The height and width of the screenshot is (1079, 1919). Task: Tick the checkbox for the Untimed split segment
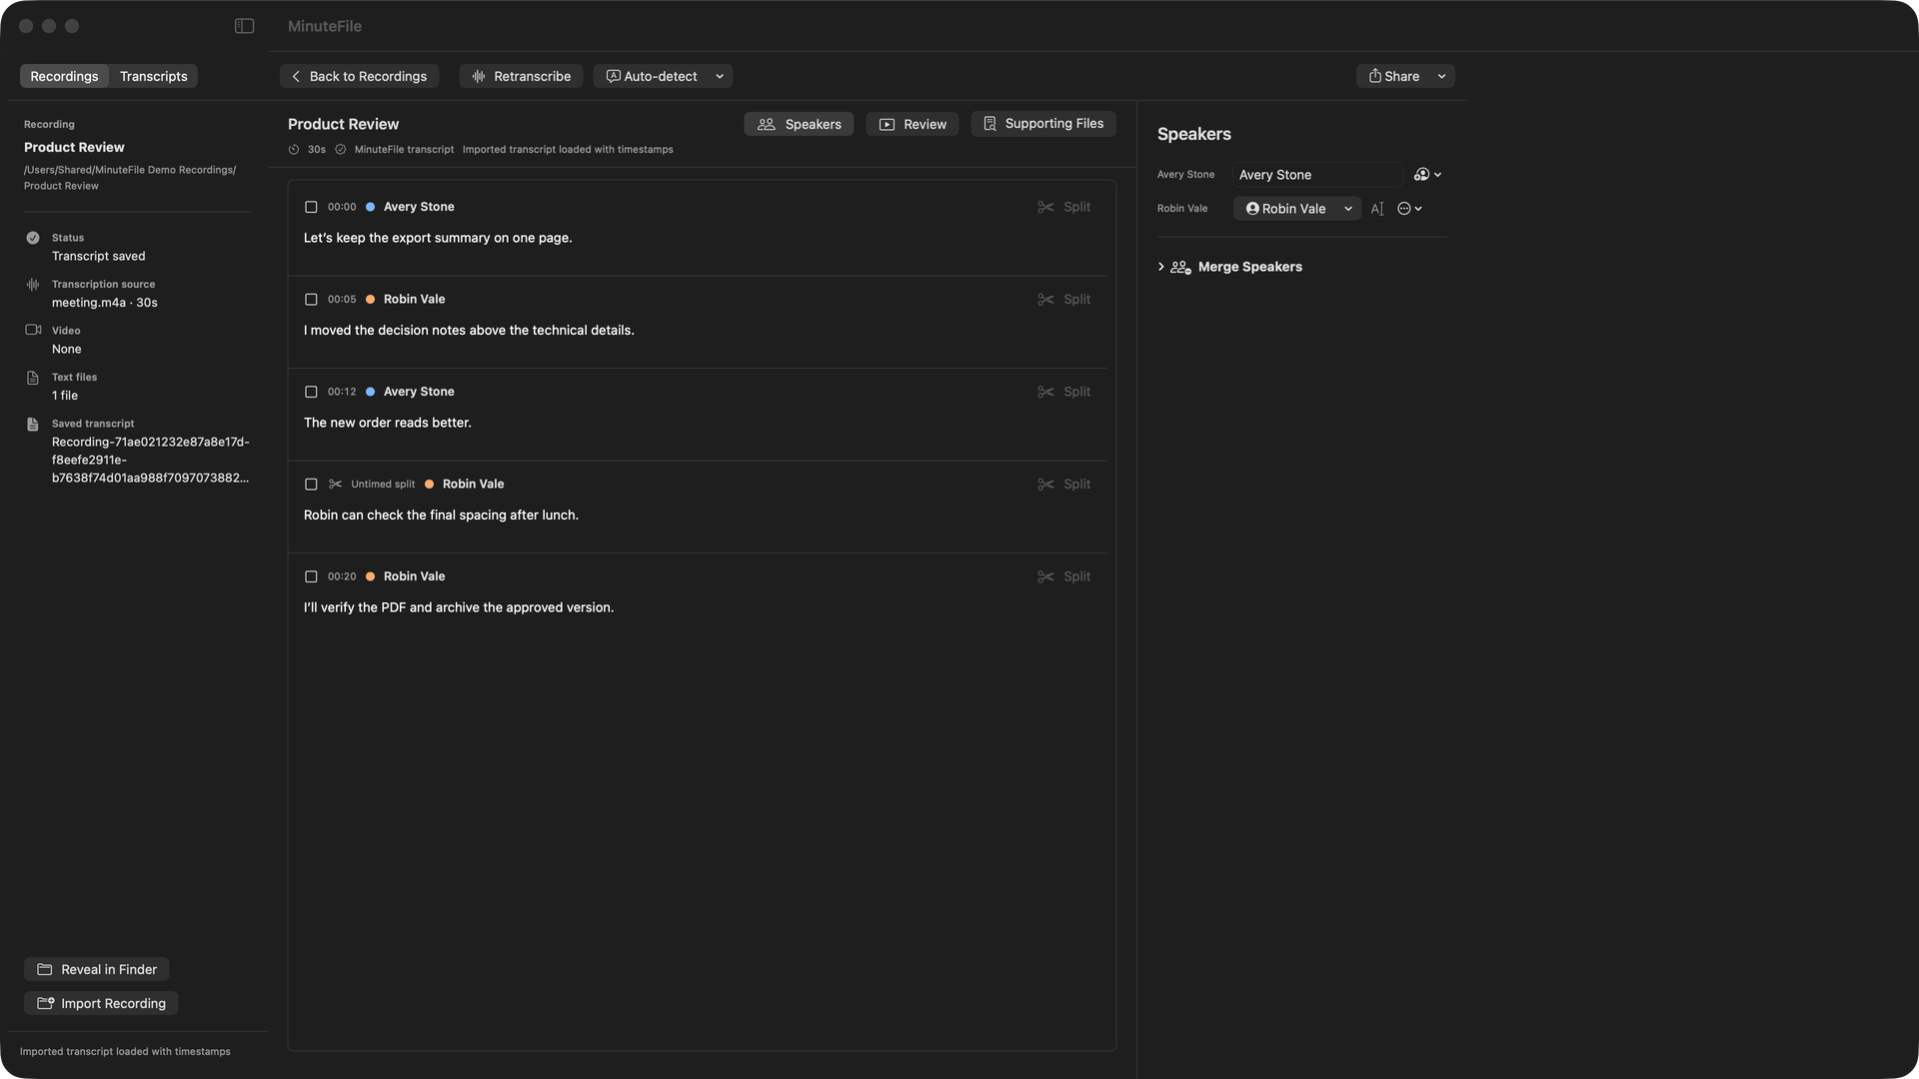(311, 485)
